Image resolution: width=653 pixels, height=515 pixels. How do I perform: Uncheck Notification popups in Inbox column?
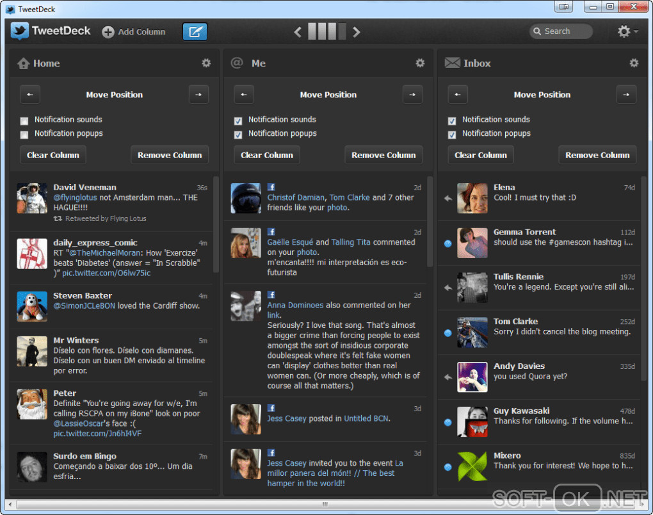[x=452, y=135]
